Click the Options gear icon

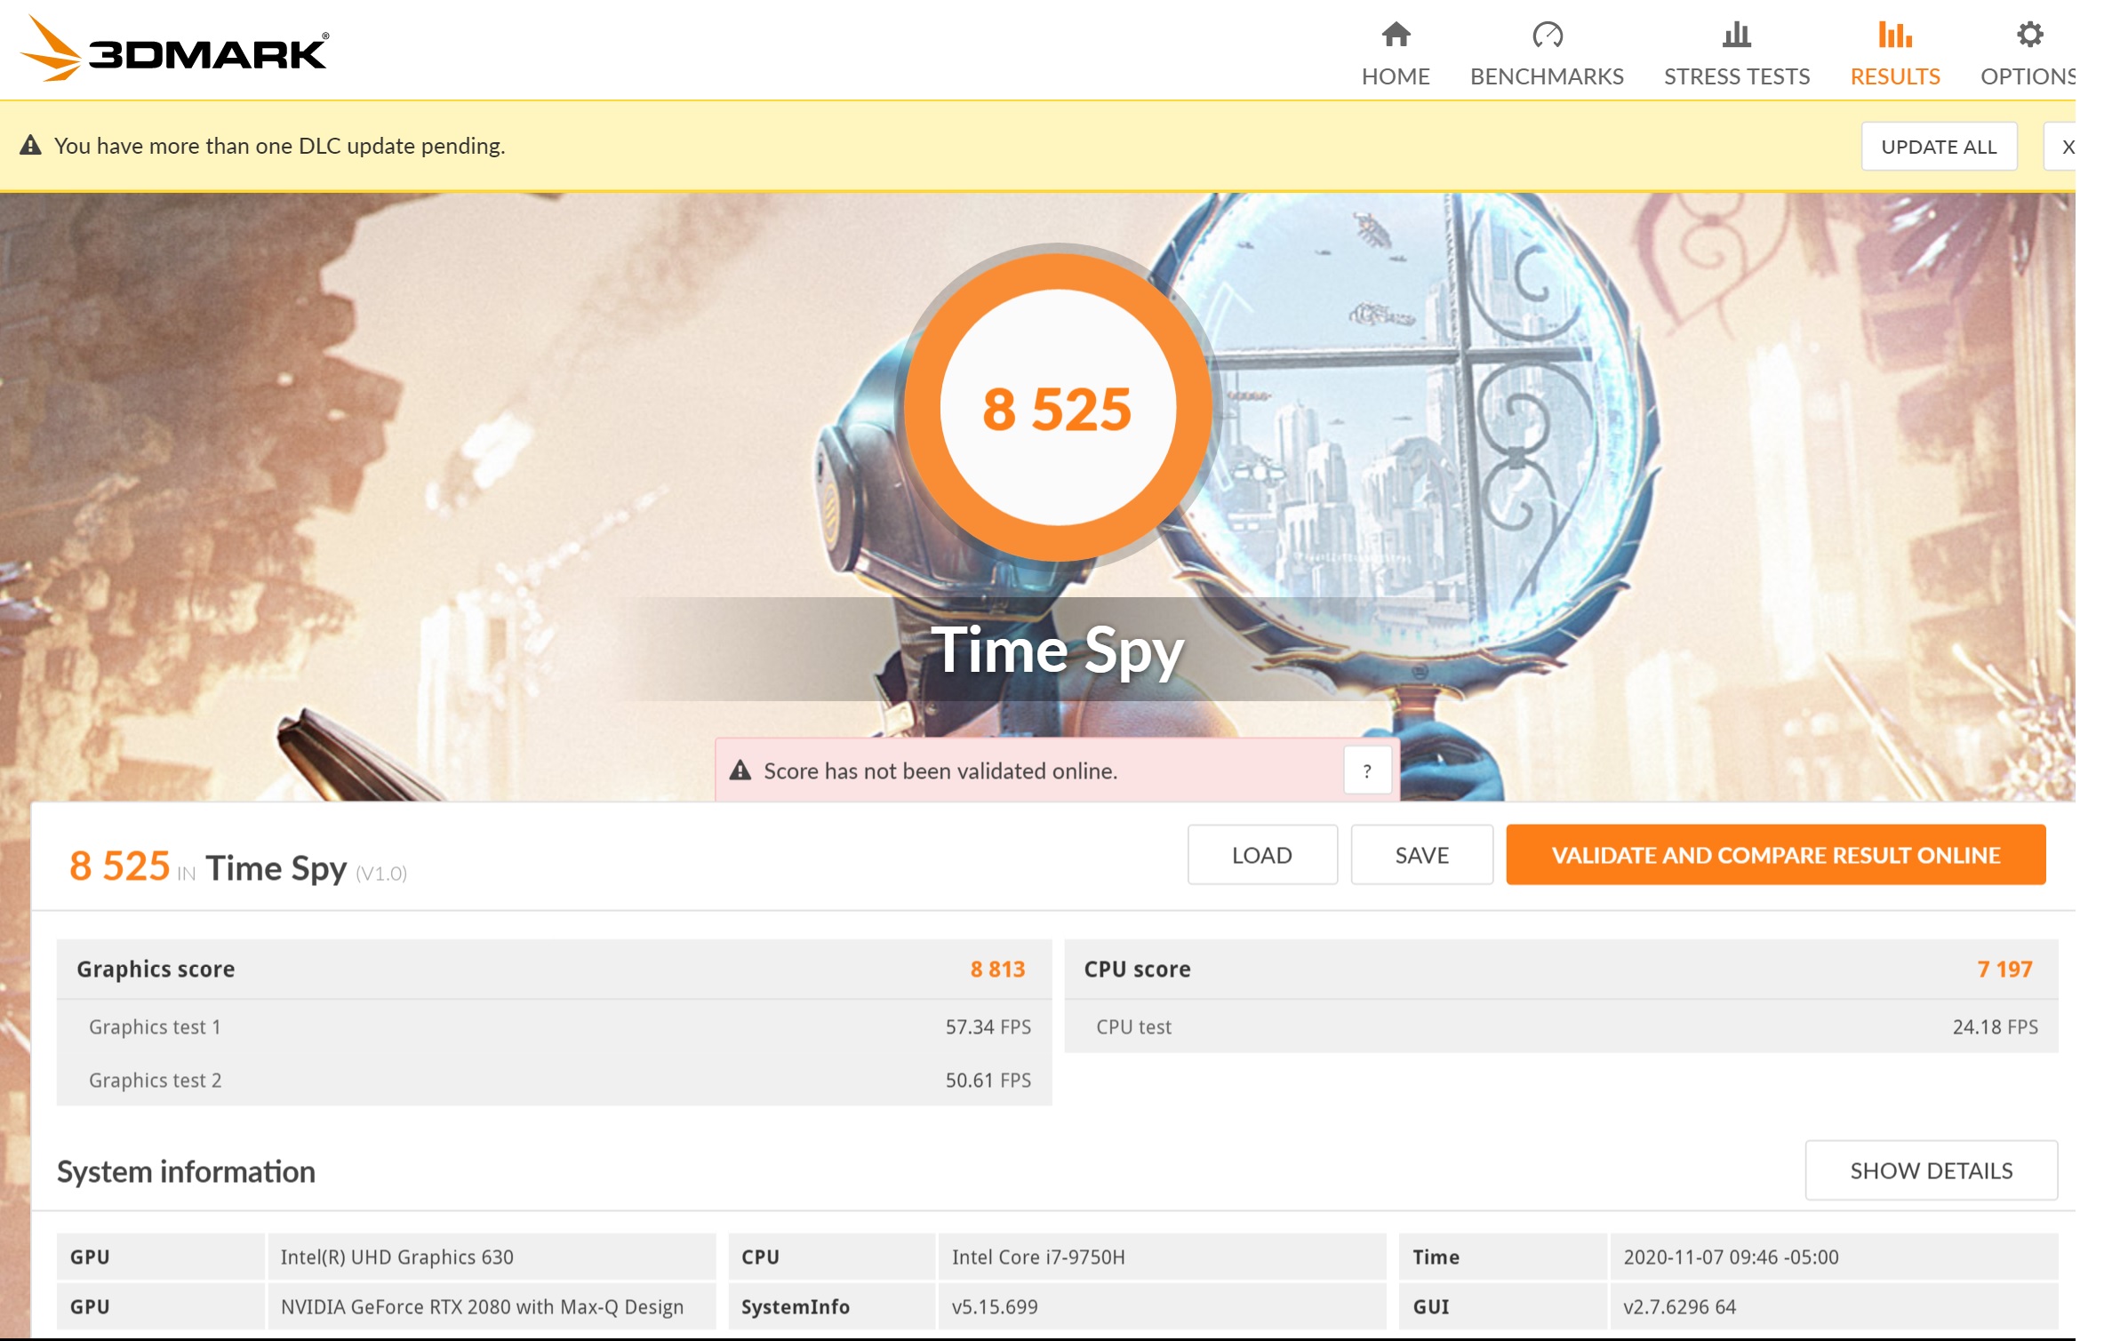tap(2029, 35)
